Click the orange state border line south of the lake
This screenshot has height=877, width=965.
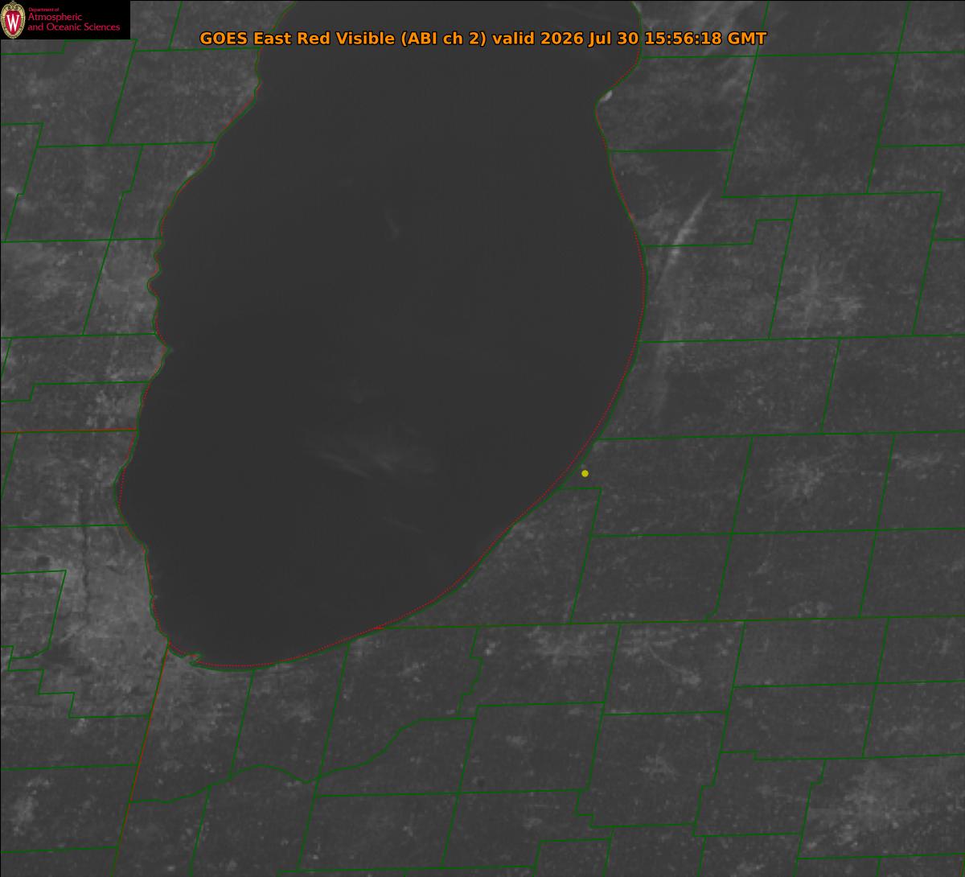tap(143, 756)
